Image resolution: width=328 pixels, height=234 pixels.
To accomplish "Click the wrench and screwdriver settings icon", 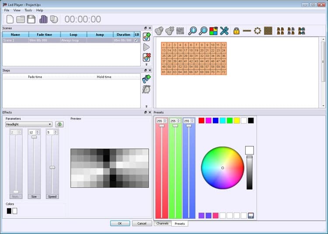I will pyautogui.click(x=224, y=31).
